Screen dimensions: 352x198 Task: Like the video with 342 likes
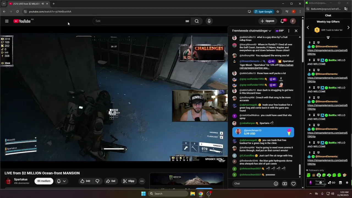[85, 181]
